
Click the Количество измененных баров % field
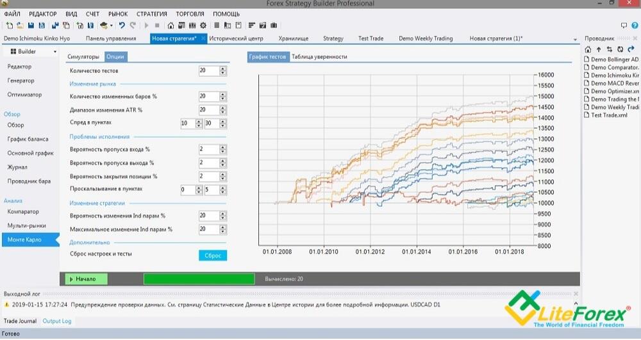(209, 96)
